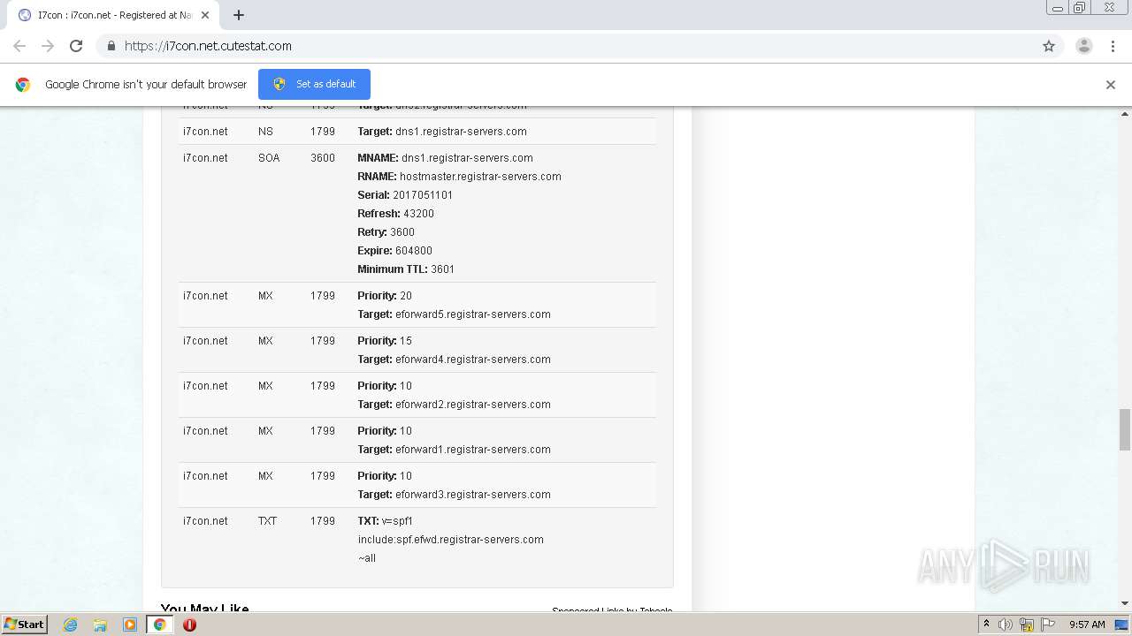The width and height of the screenshot is (1132, 636).
Task: Show hidden system tray icons
Action: (x=986, y=625)
